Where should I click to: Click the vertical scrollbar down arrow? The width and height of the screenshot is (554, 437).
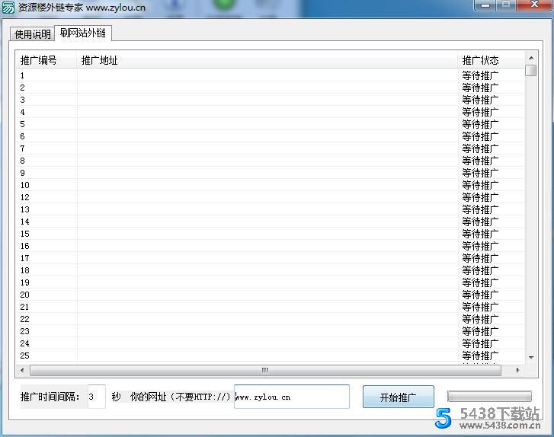530,357
